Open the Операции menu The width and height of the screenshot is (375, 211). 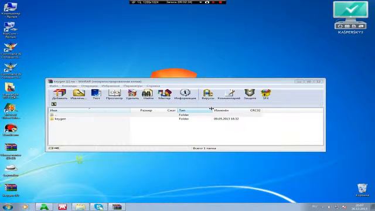[89, 86]
